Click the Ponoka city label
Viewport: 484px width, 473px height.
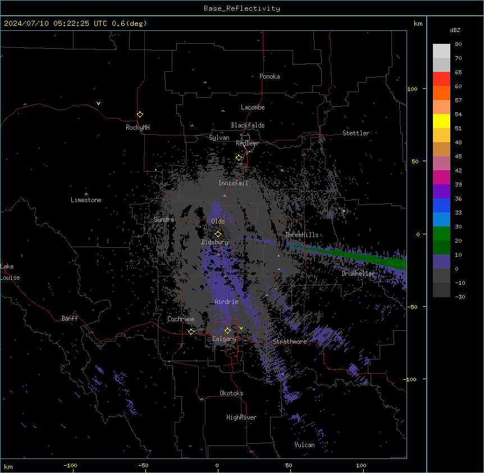(270, 76)
